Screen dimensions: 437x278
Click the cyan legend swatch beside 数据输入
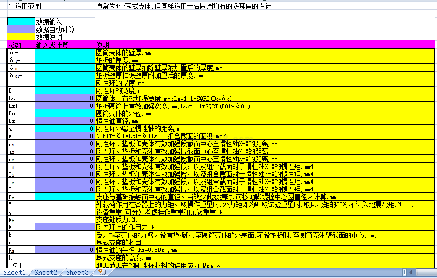point(21,22)
